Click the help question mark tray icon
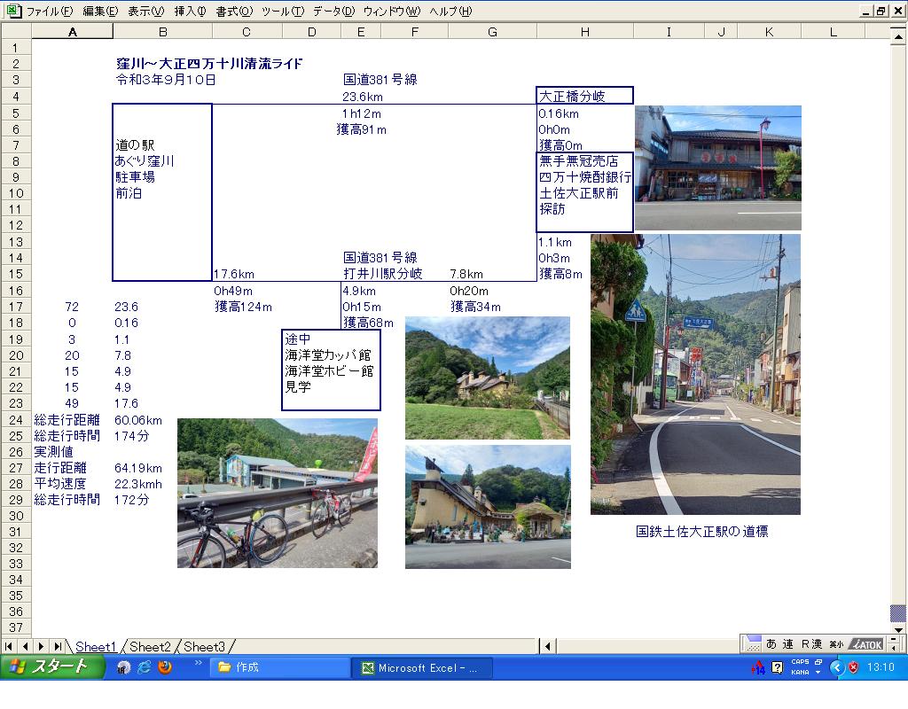This screenshot has height=709, width=908. tap(778, 668)
